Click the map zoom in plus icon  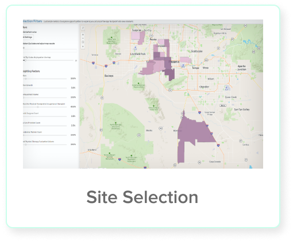click(83, 34)
